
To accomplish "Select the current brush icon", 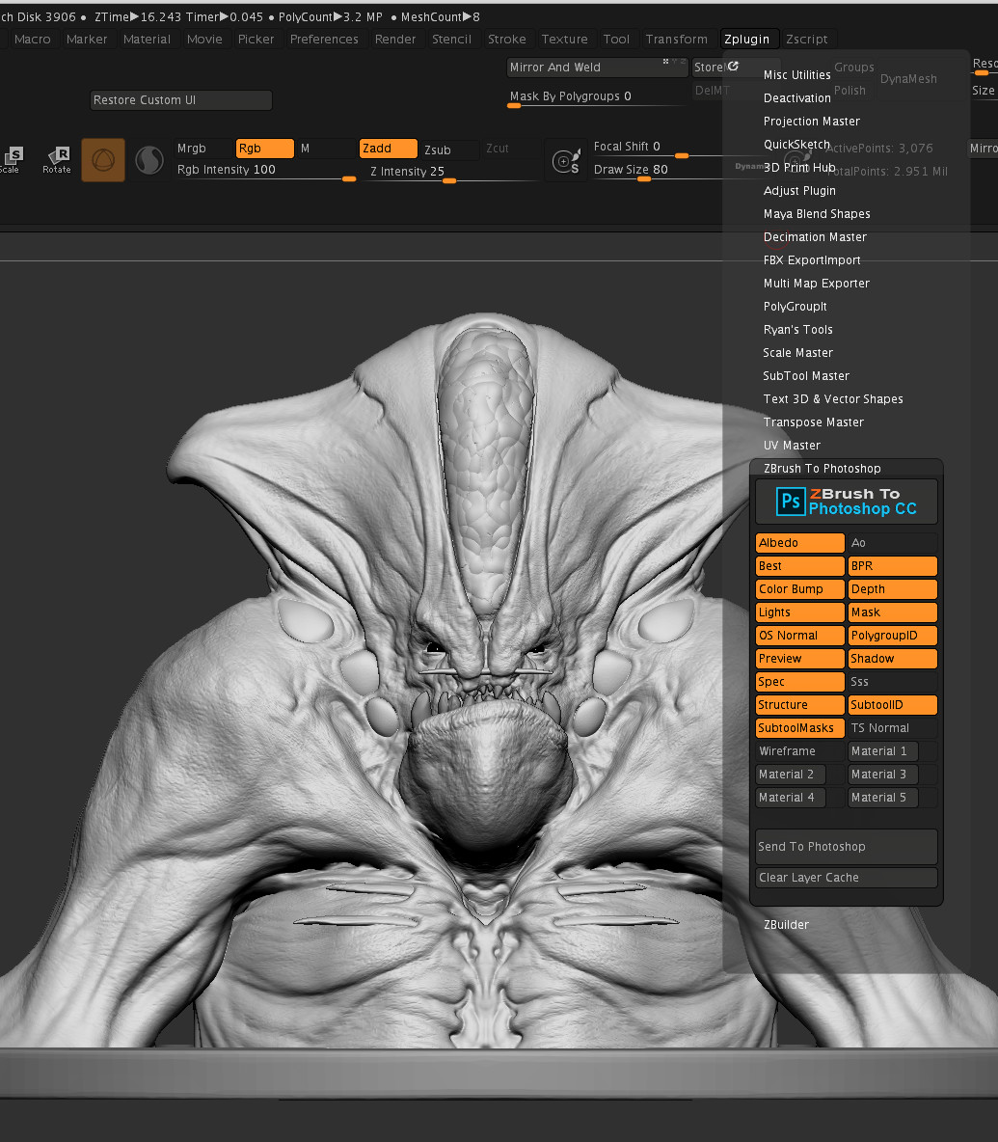I will (103, 160).
